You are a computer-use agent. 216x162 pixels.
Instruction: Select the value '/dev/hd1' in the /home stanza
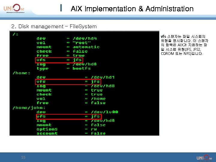tap(103, 77)
